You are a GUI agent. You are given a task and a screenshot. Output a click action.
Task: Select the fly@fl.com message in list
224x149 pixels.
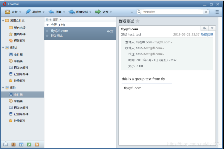pyautogui.click(x=80, y=33)
